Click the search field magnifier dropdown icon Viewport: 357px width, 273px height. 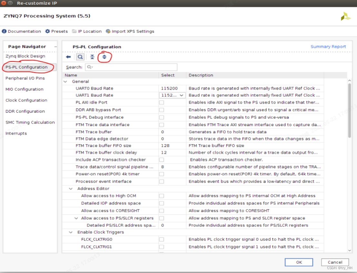pyautogui.click(x=90, y=67)
